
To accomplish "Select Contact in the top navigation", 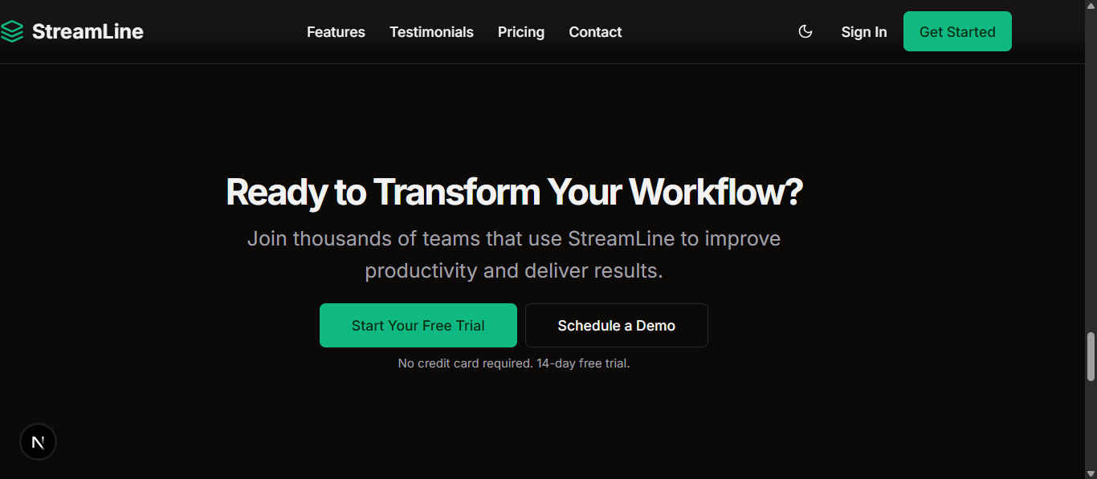I will pos(595,32).
